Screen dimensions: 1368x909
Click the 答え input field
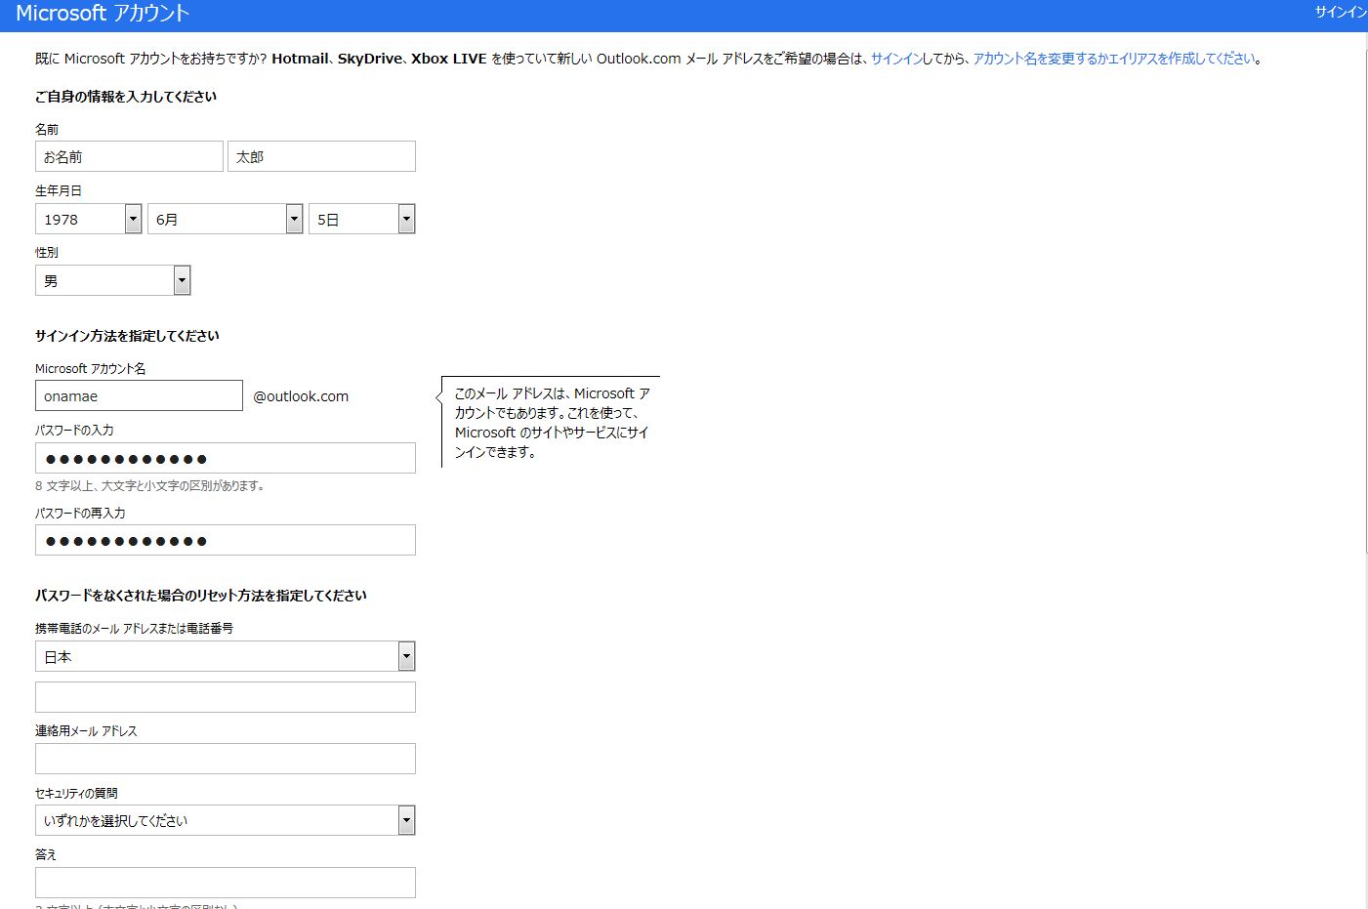pyautogui.click(x=226, y=883)
